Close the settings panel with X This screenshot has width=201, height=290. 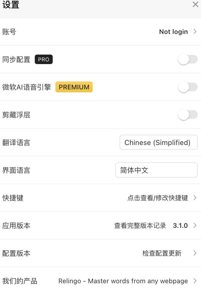point(195,5)
